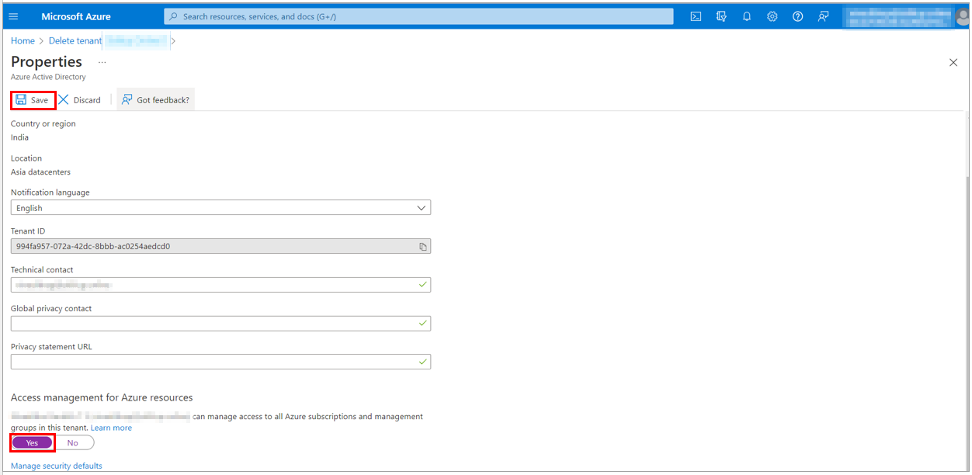Image resolution: width=972 pixels, height=475 pixels.
Task: Open portal settings gear
Action: [x=772, y=16]
